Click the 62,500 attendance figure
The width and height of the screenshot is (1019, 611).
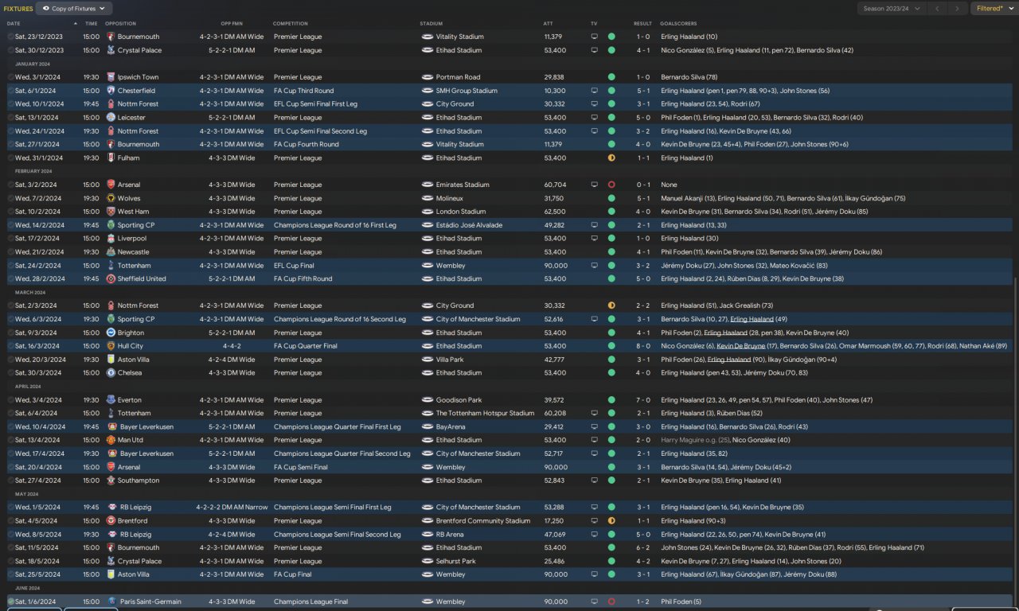click(555, 212)
